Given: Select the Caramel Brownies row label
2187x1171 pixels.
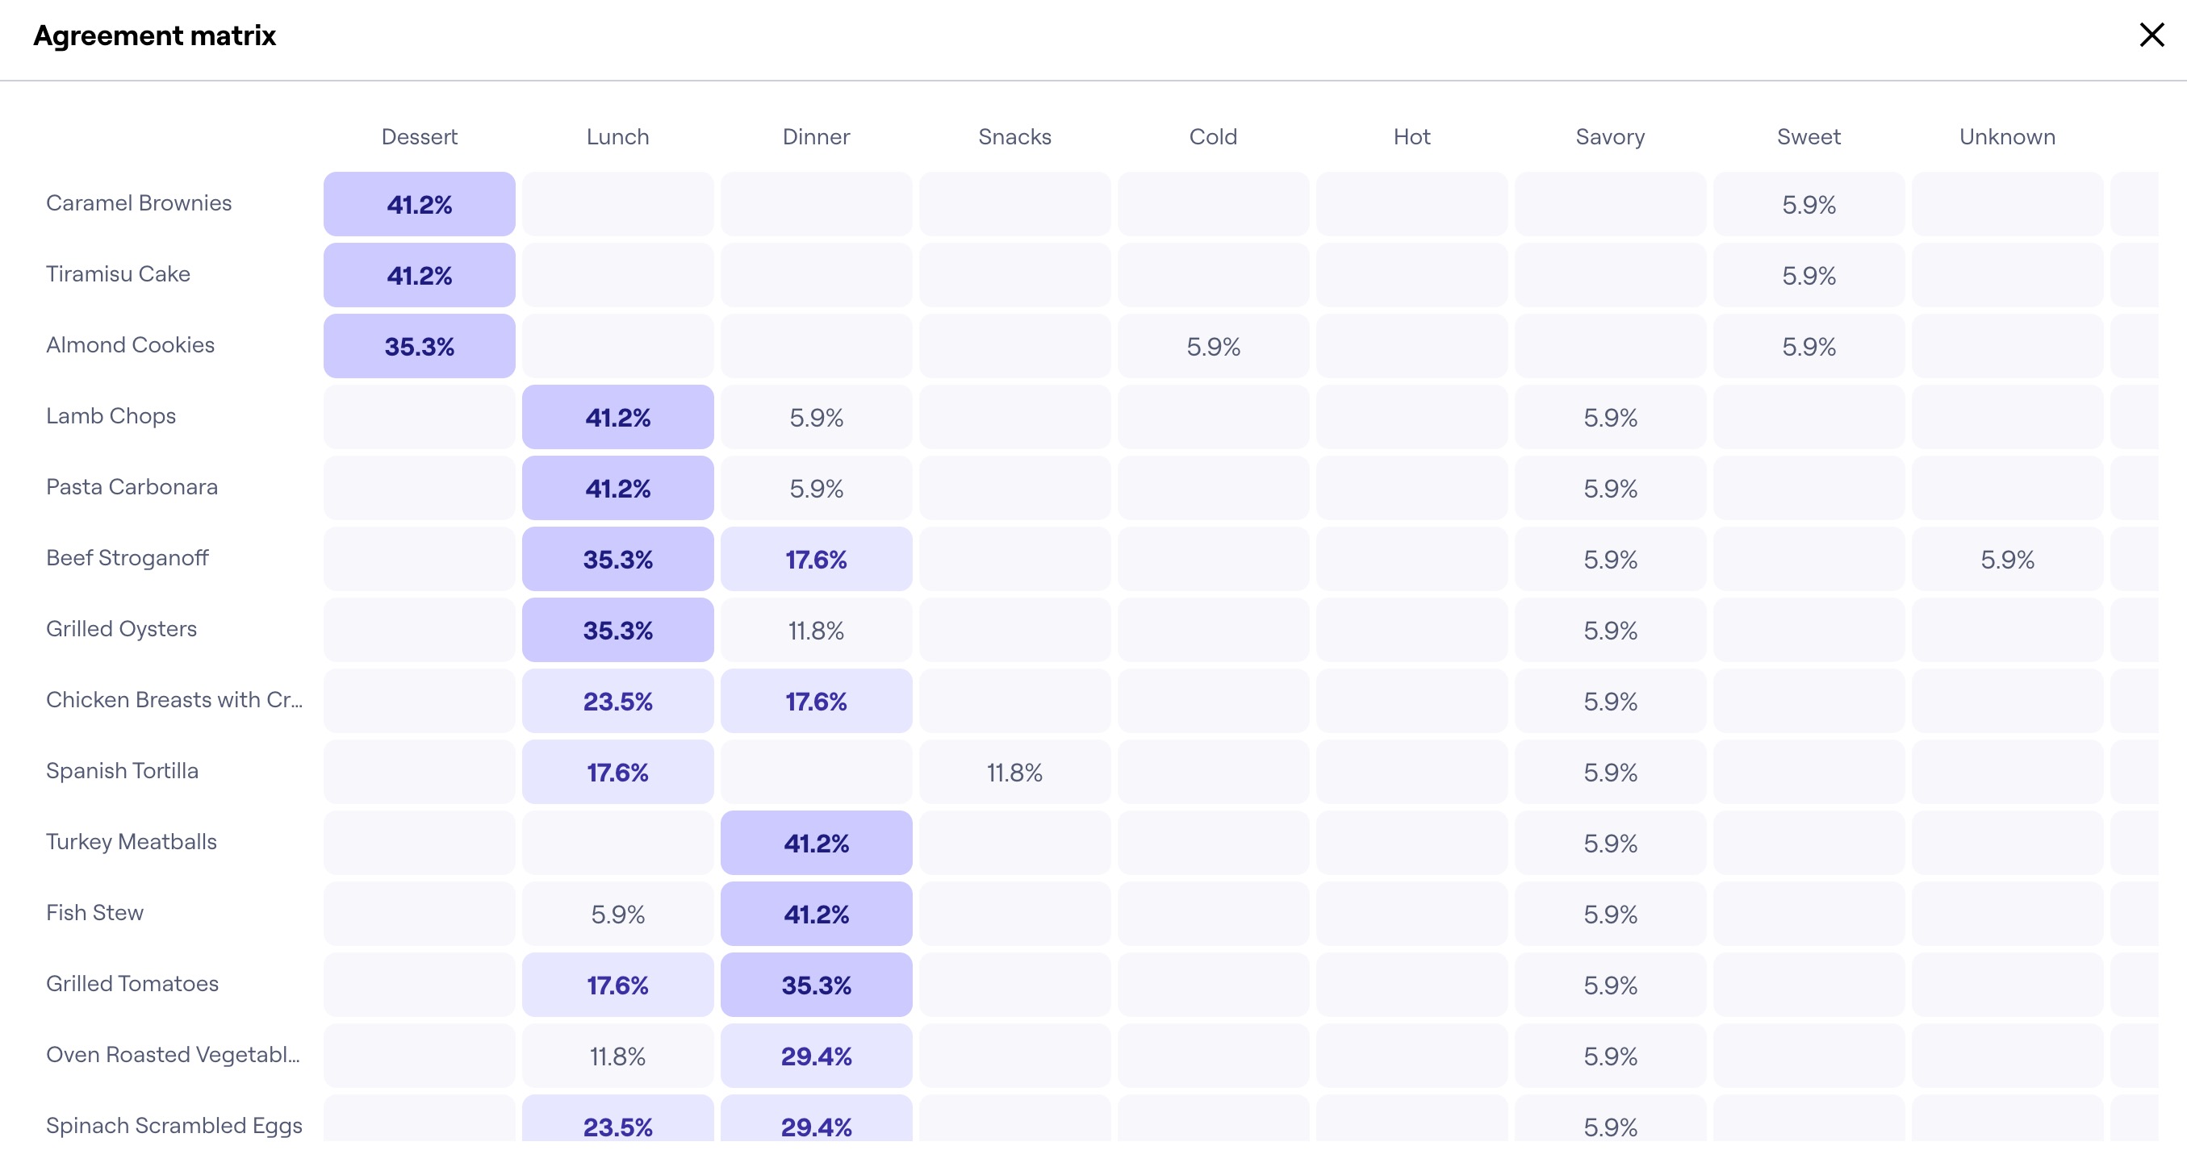Looking at the screenshot, I should point(138,202).
